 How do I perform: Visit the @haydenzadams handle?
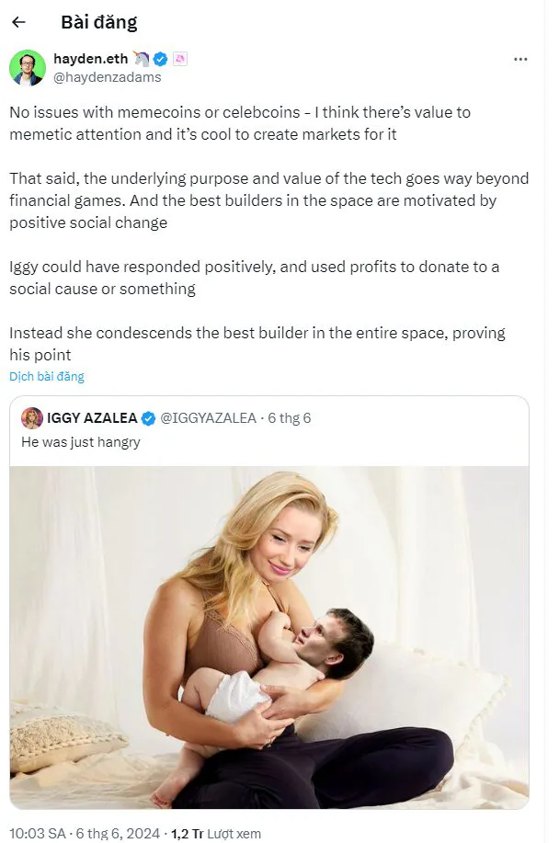107,77
